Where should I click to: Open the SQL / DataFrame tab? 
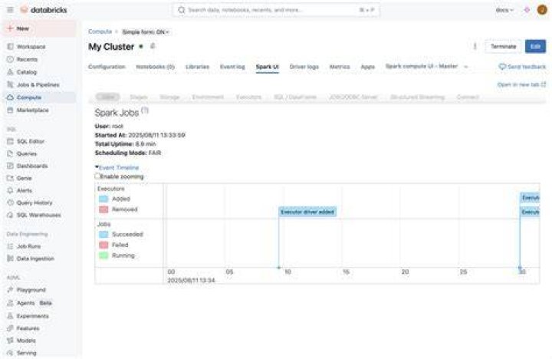(295, 97)
